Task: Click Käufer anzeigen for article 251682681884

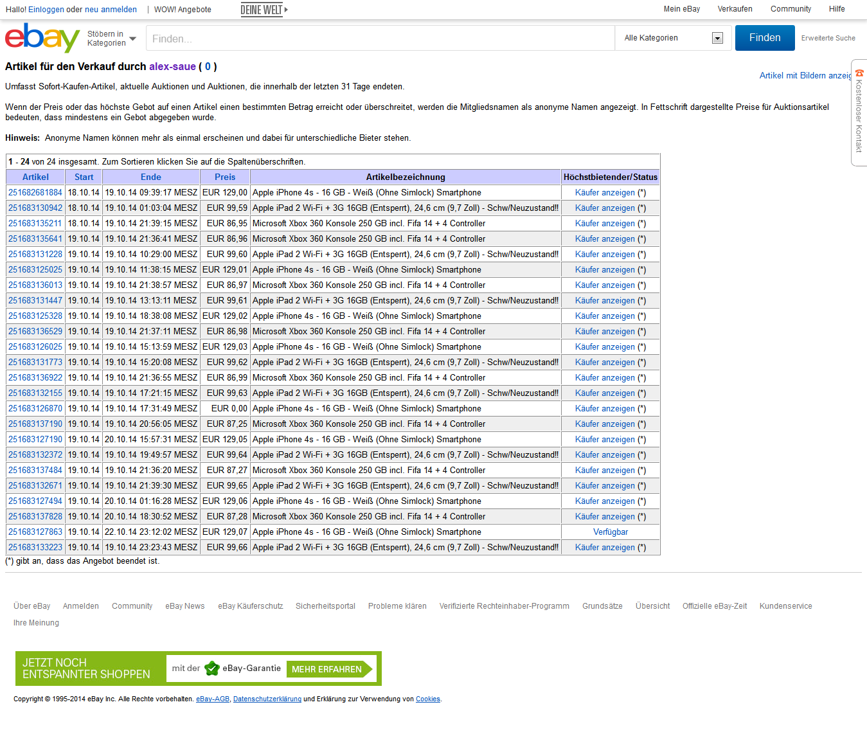Action: 605,193
